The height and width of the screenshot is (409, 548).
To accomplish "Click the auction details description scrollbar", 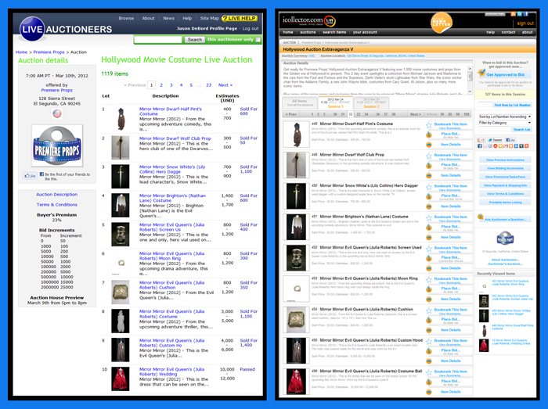I will coord(470,80).
